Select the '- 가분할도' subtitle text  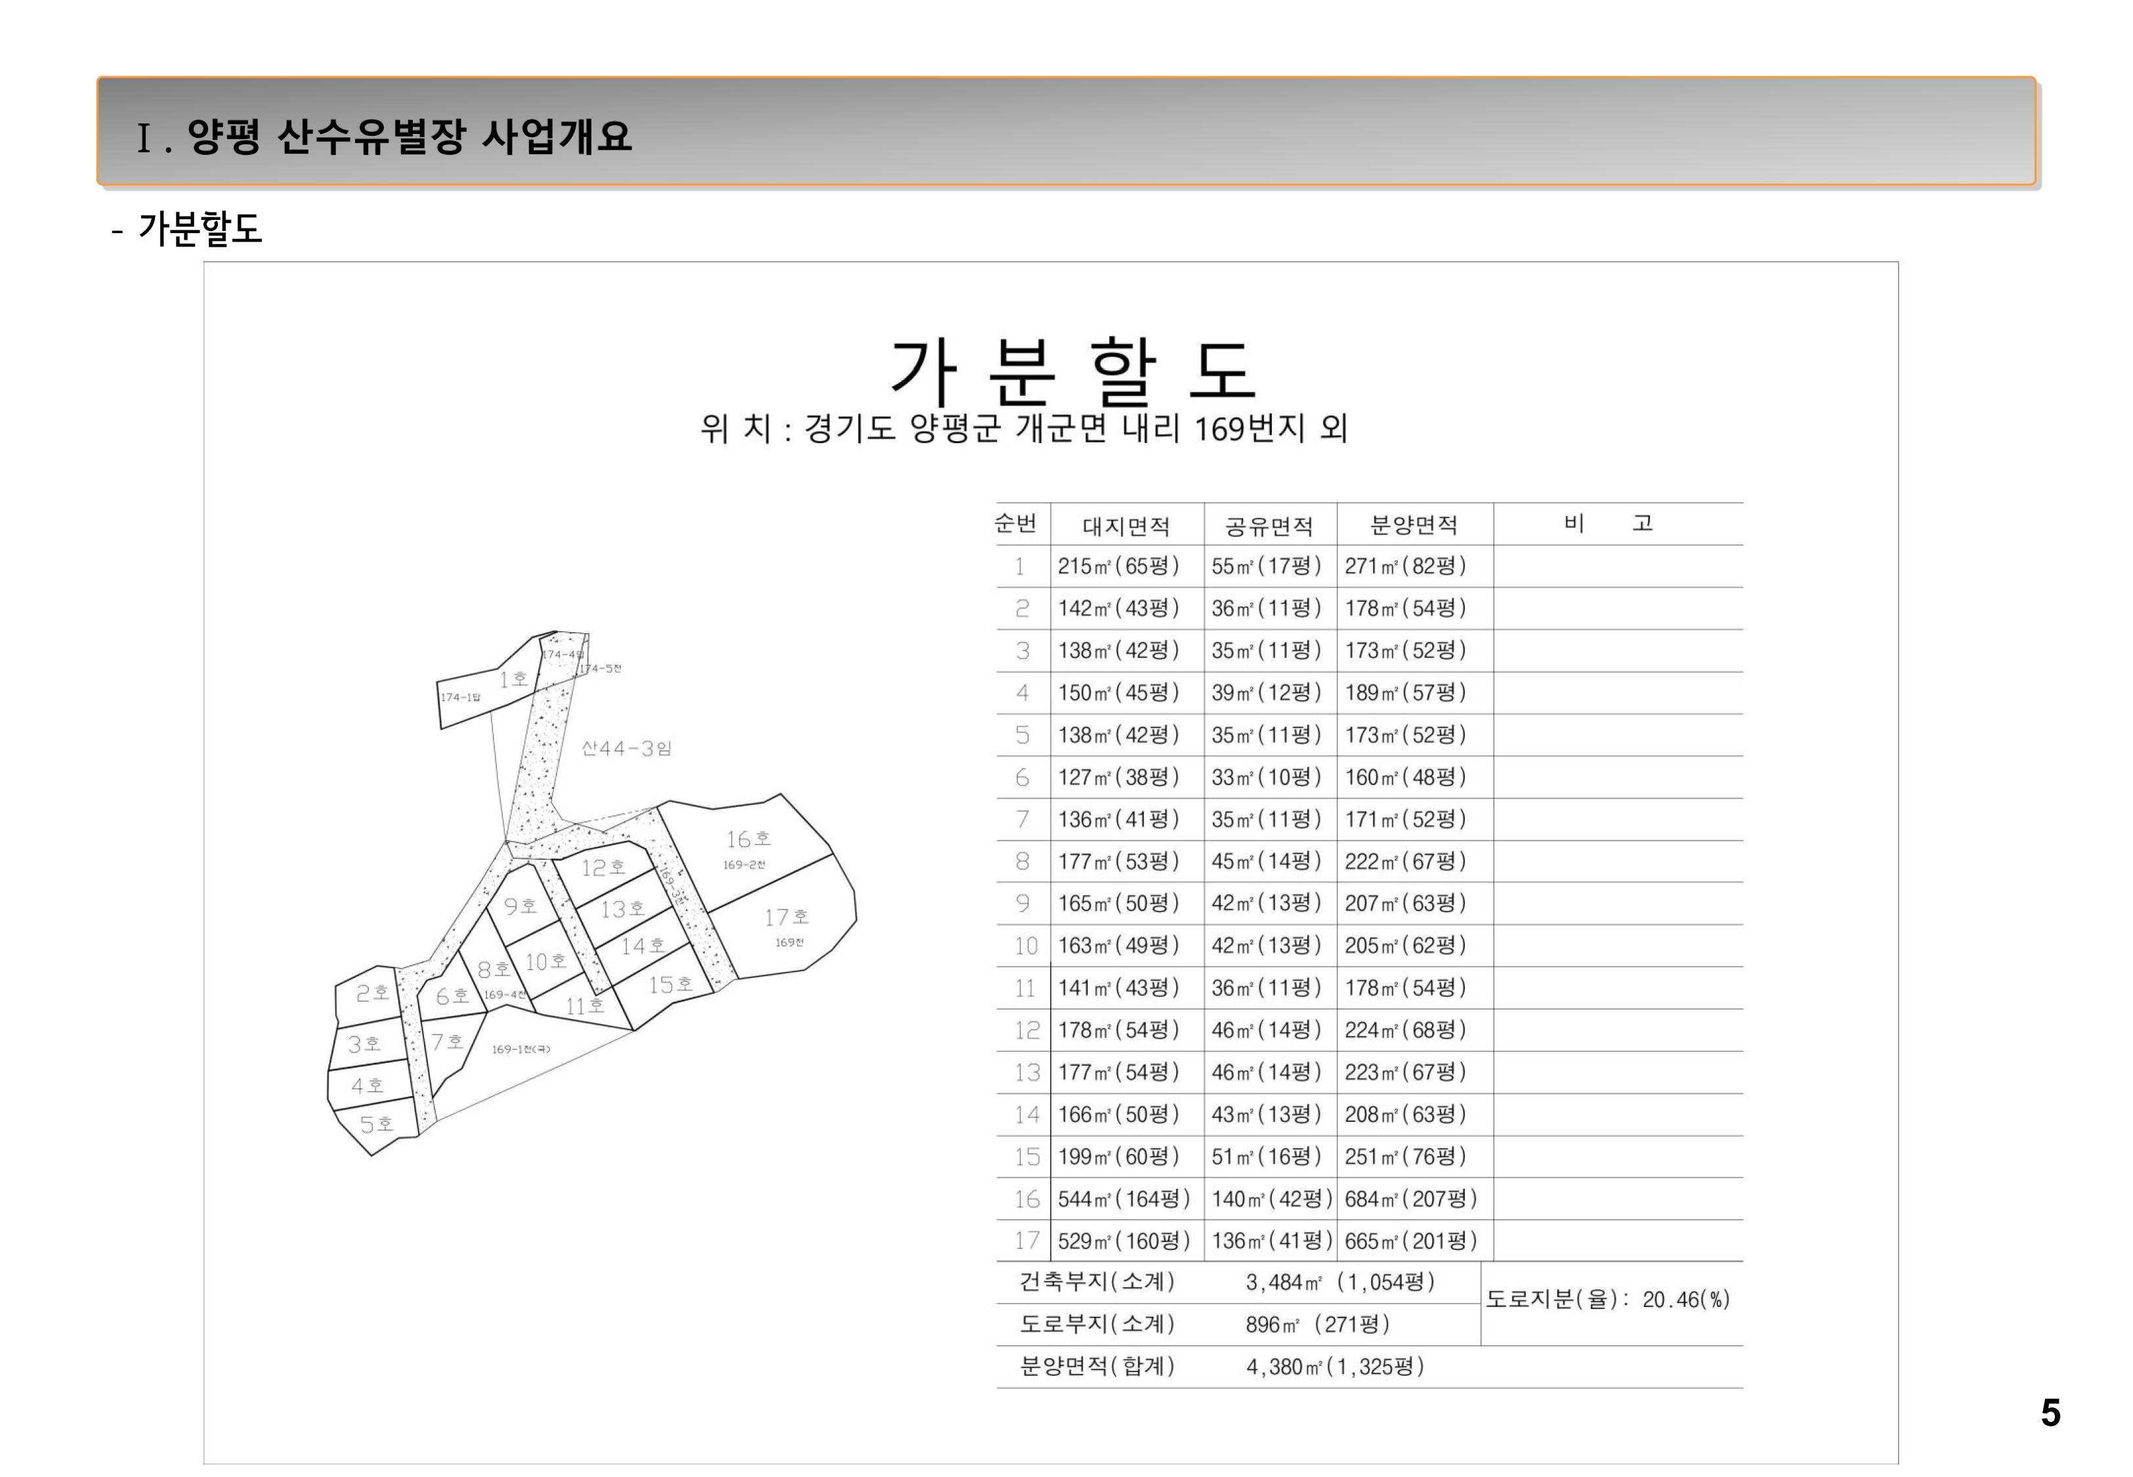pos(186,228)
